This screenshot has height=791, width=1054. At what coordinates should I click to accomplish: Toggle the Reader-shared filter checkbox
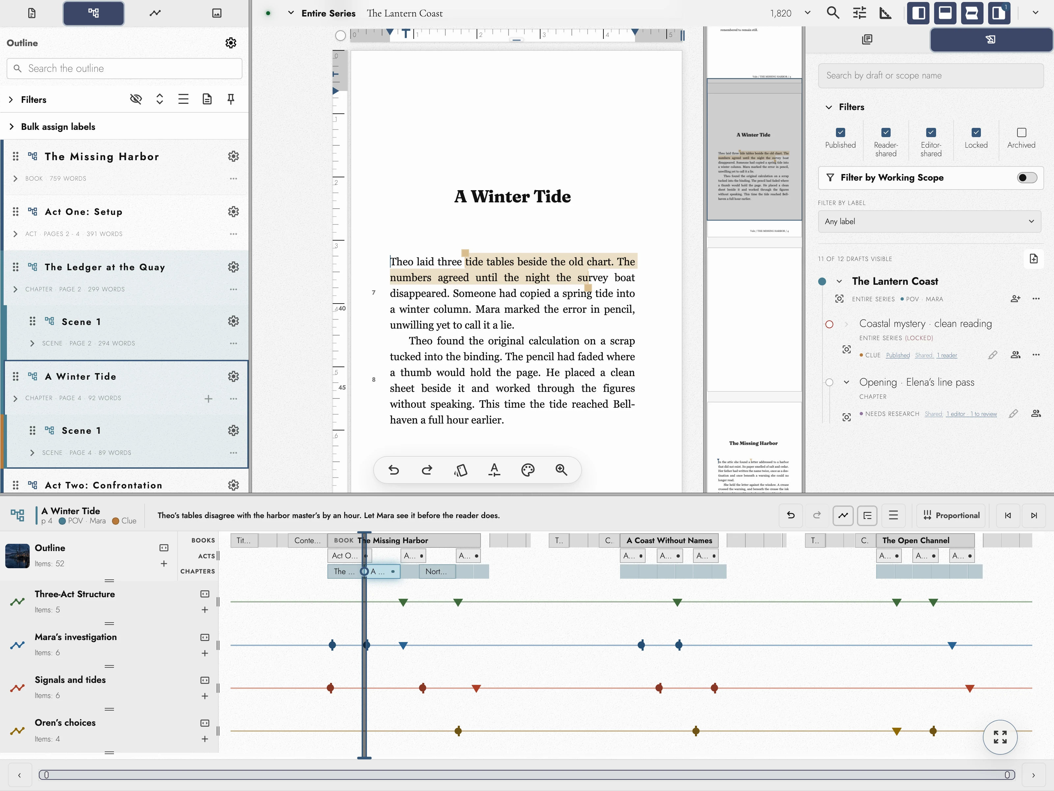click(886, 132)
